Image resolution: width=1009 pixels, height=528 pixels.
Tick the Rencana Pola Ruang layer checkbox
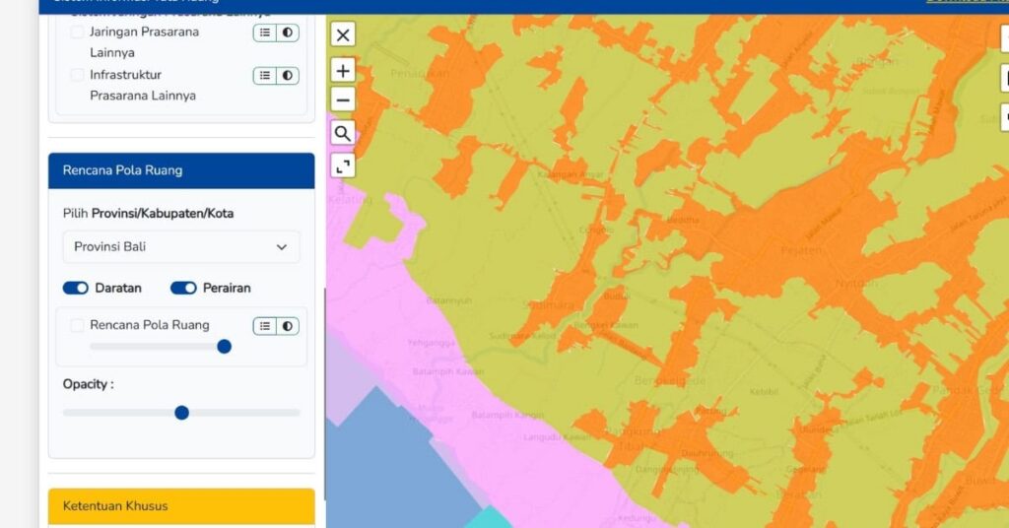[x=77, y=325]
